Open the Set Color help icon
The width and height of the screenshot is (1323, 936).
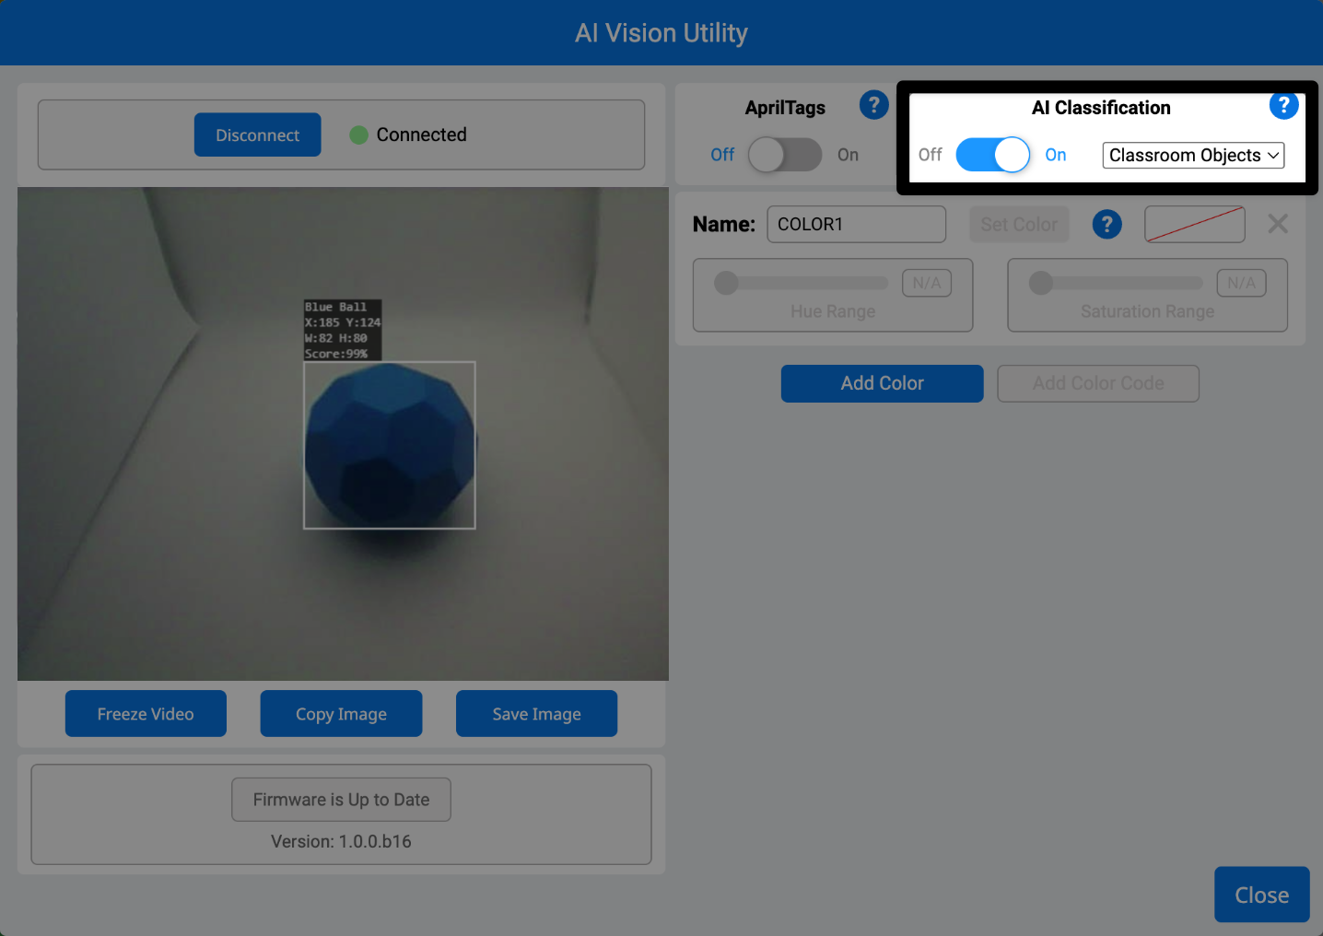(x=1106, y=224)
